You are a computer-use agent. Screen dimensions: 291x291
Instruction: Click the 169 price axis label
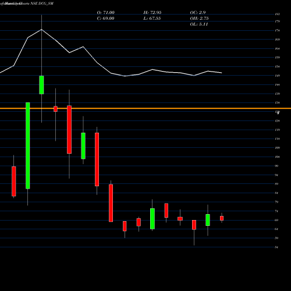click(x=278, y=40)
